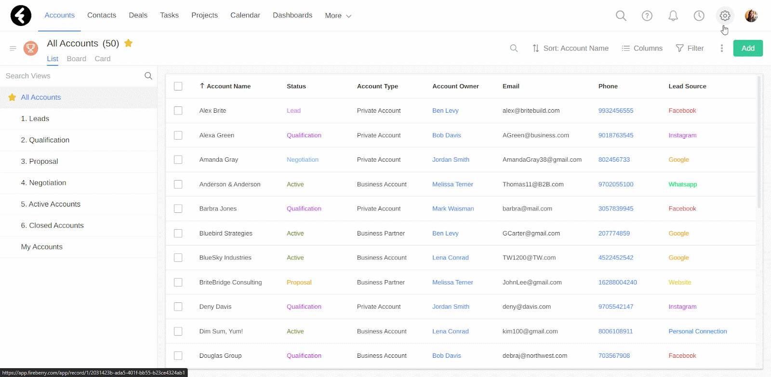
Task: Click the orange trophy Accounts icon
Action: point(31,48)
